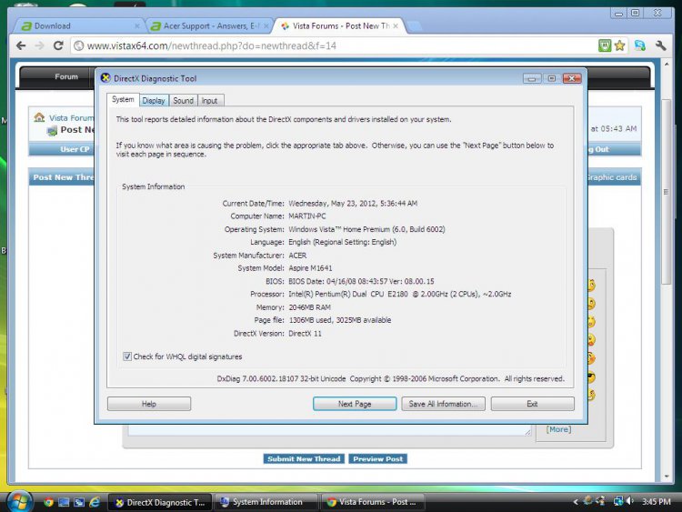
Task: Click scroll up arrow of page
Action: [x=667, y=64]
